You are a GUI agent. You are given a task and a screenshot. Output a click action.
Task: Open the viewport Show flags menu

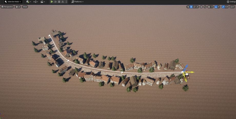click(25, 7)
